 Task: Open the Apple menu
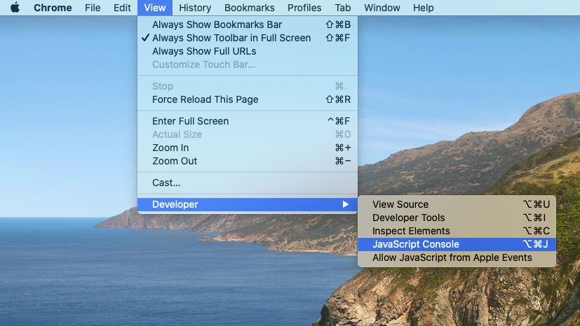point(15,8)
